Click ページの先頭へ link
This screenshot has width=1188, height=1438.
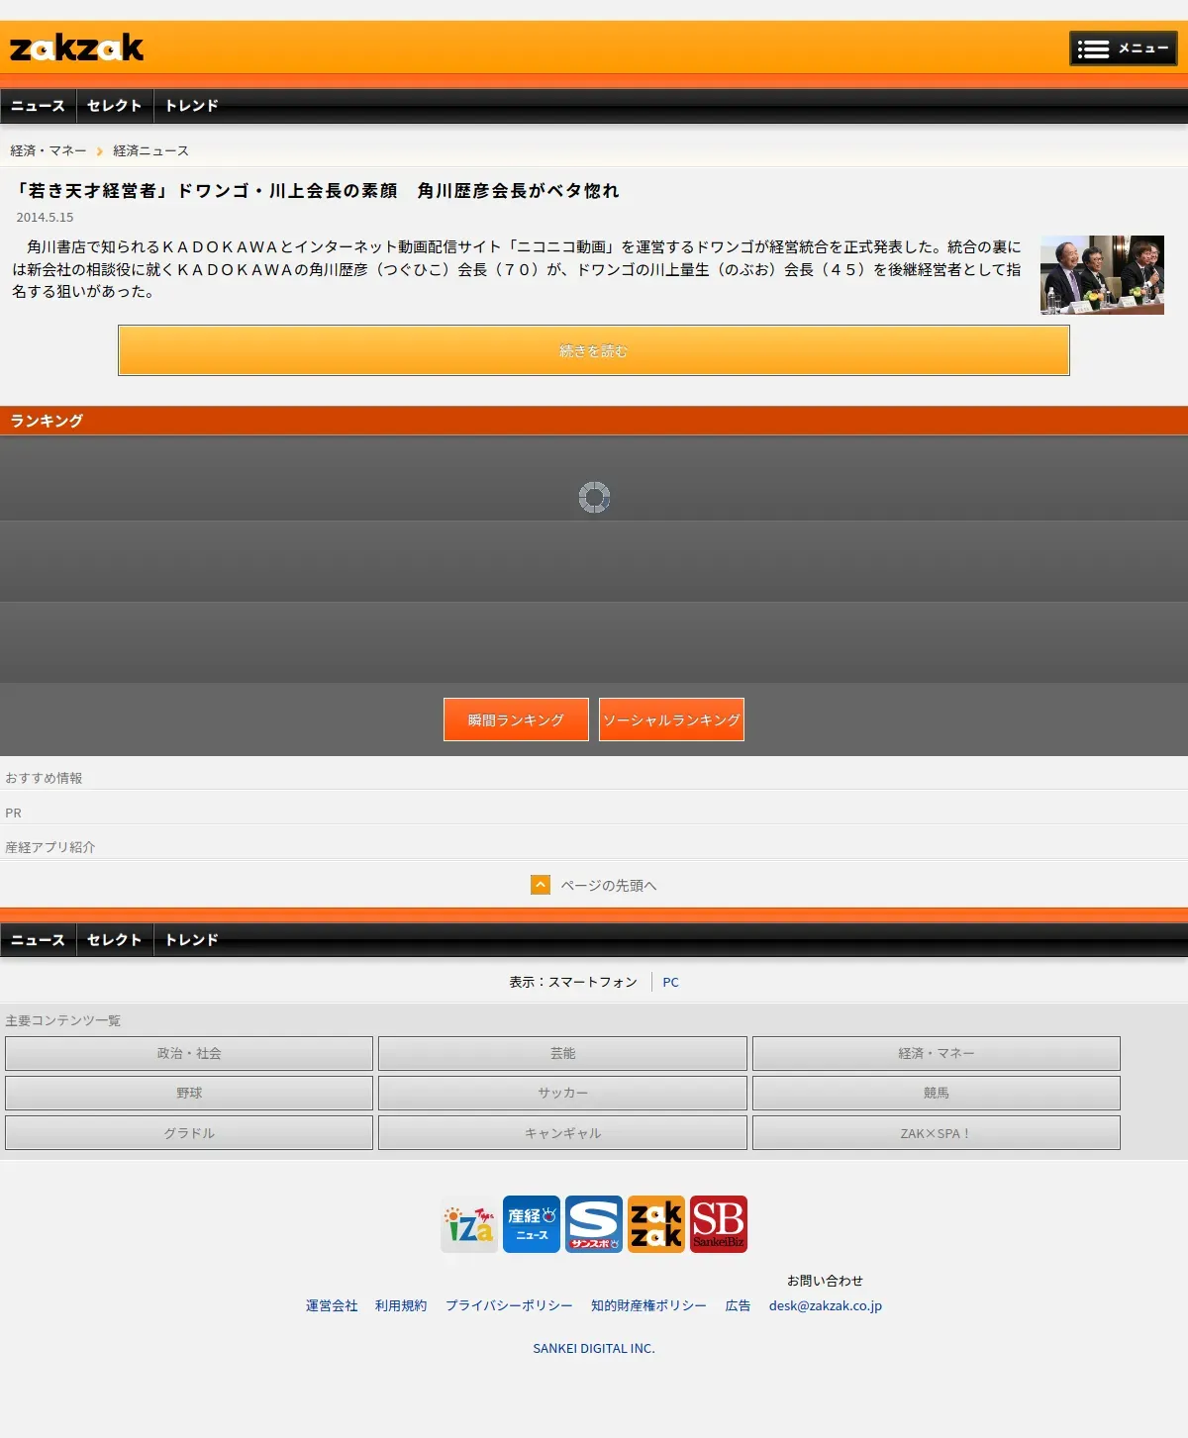pos(609,886)
